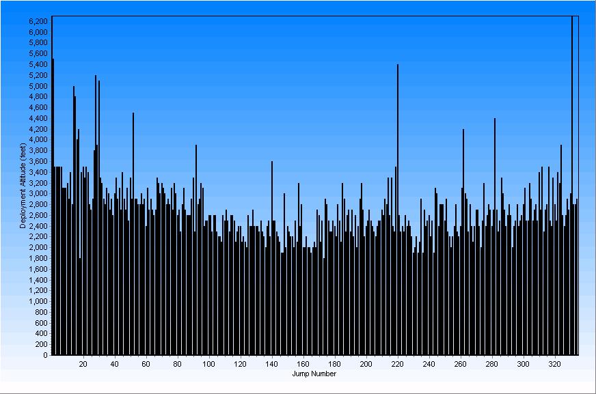Click the 1,600 altitude tick label
596x394 pixels.
[x=38, y=269]
